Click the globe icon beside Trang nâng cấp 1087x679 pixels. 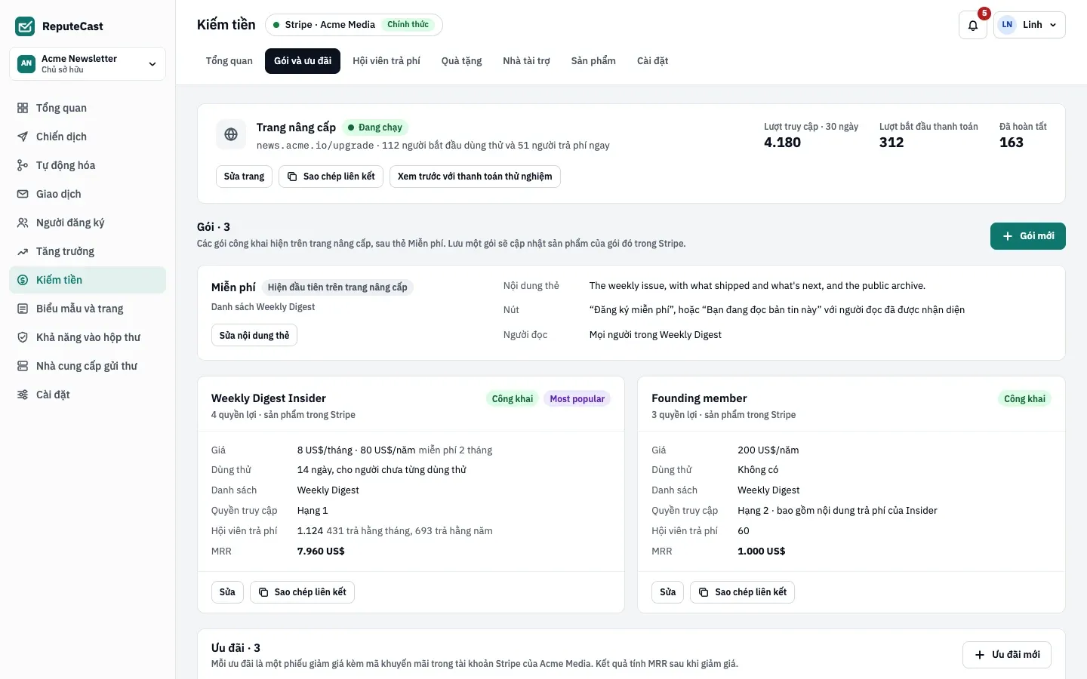[x=231, y=134]
